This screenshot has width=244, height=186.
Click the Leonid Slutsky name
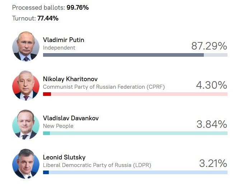(64, 157)
